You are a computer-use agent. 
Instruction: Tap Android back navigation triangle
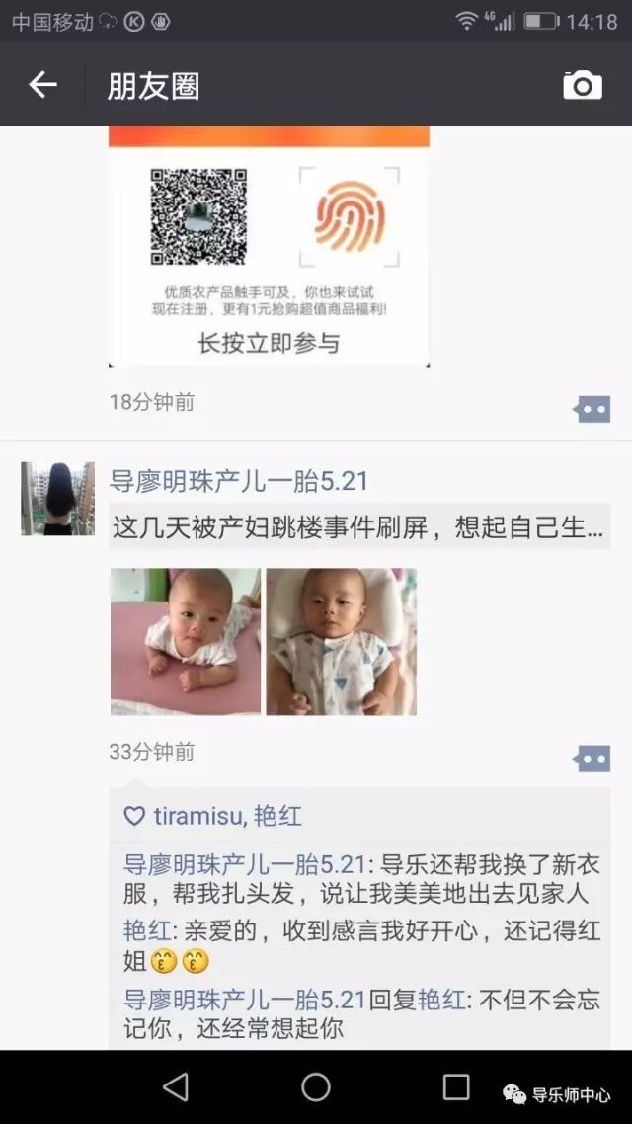[176, 1086]
